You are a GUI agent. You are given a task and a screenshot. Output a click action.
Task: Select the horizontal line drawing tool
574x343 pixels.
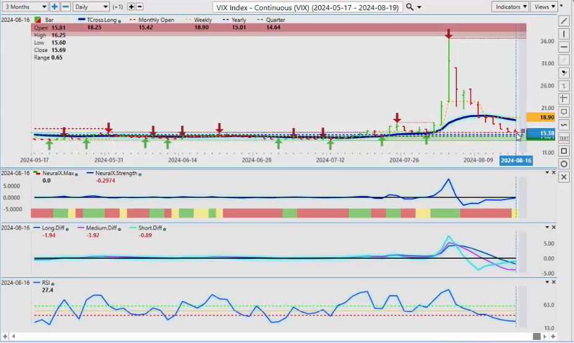(563, 47)
